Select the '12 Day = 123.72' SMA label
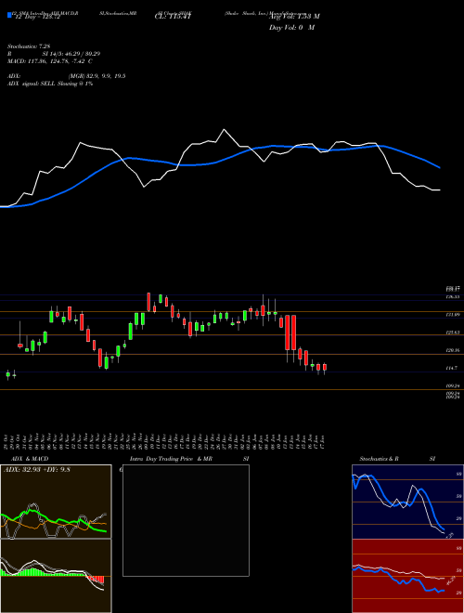This screenshot has width=464, height=613. pyautogui.click(x=36, y=18)
